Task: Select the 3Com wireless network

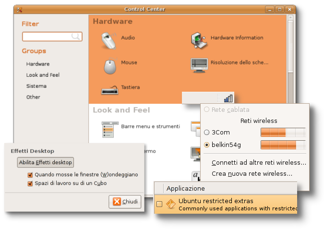Action: [x=207, y=133]
